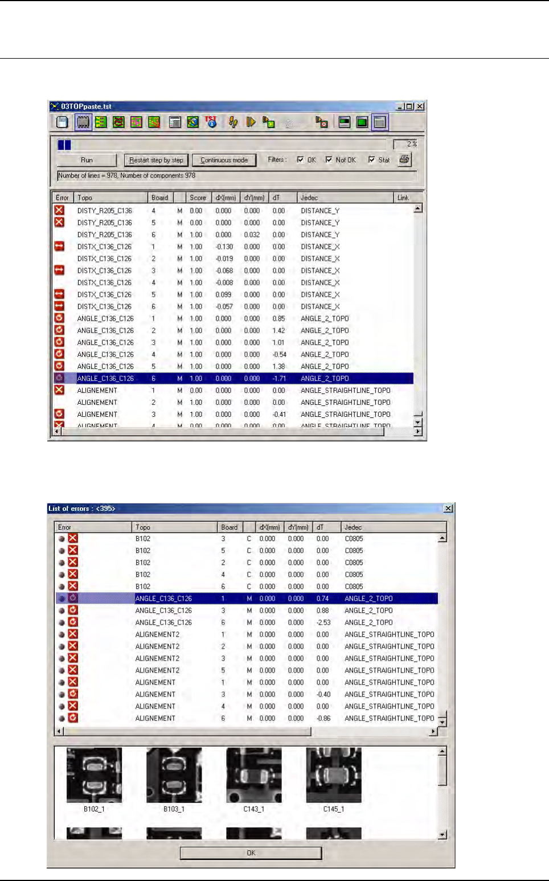The width and height of the screenshot is (549, 881).
Task: Click the Run button
Action: [87, 160]
